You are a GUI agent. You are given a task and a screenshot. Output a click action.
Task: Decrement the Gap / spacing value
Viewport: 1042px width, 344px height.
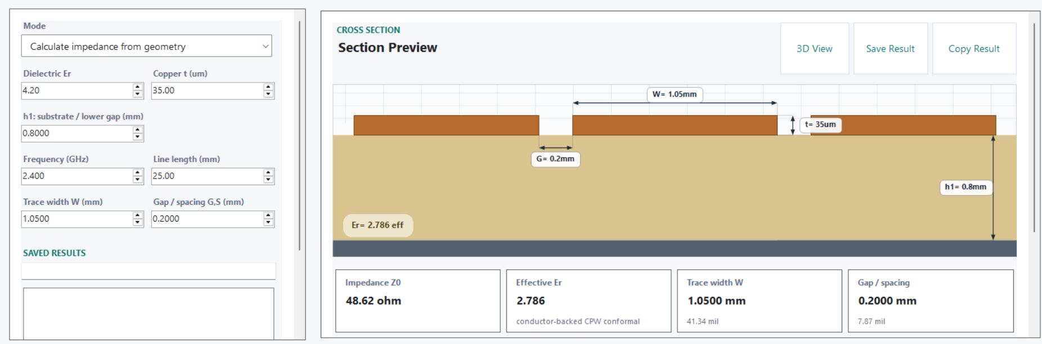click(x=268, y=223)
